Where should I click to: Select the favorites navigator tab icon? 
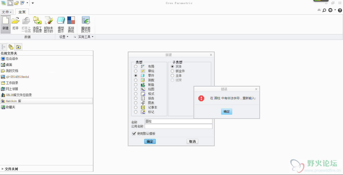pyautogui.click(x=18, y=47)
